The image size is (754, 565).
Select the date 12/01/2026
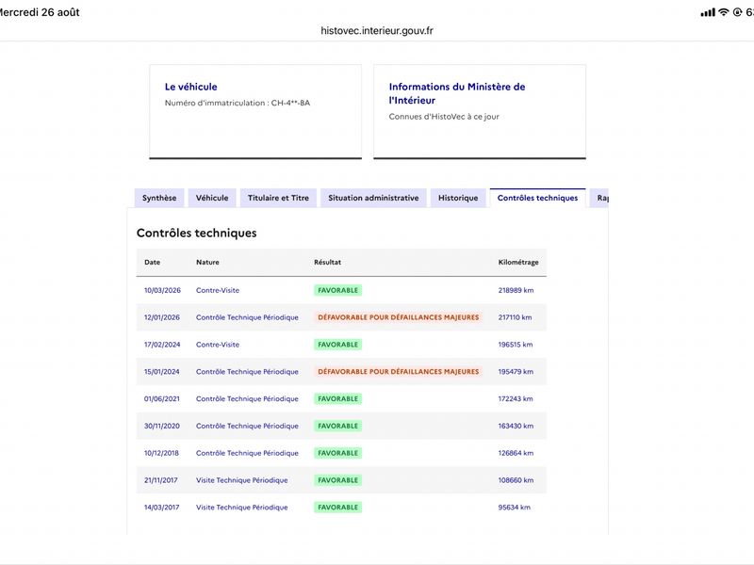coord(162,317)
